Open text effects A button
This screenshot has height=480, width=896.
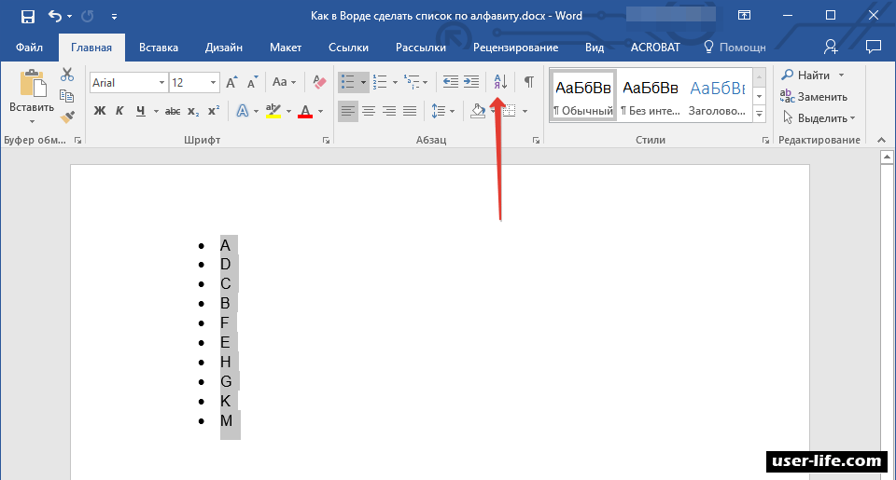click(243, 111)
